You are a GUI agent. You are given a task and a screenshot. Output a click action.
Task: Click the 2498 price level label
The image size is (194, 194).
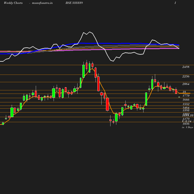point(186,67)
